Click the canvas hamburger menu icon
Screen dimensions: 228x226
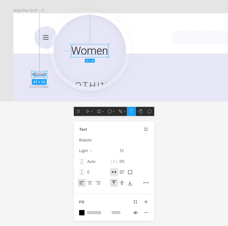coord(46,37)
